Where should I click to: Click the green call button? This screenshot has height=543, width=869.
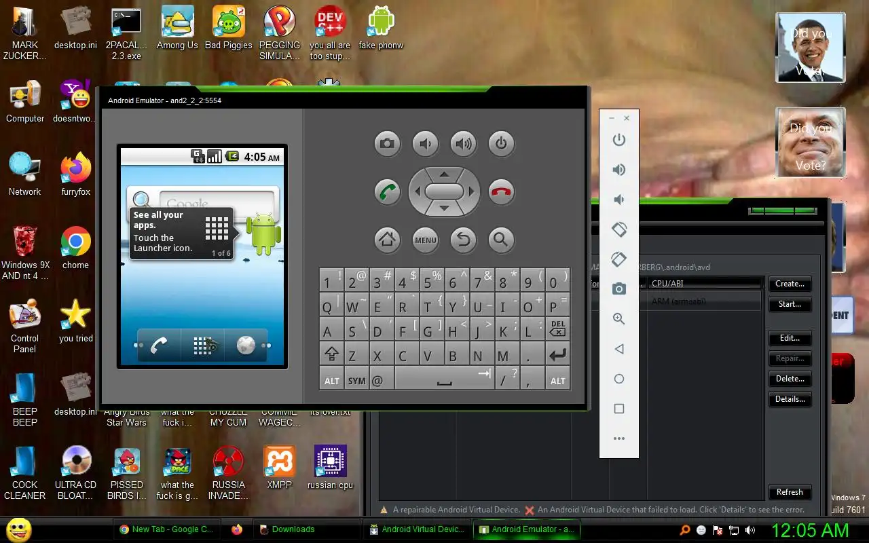(387, 191)
